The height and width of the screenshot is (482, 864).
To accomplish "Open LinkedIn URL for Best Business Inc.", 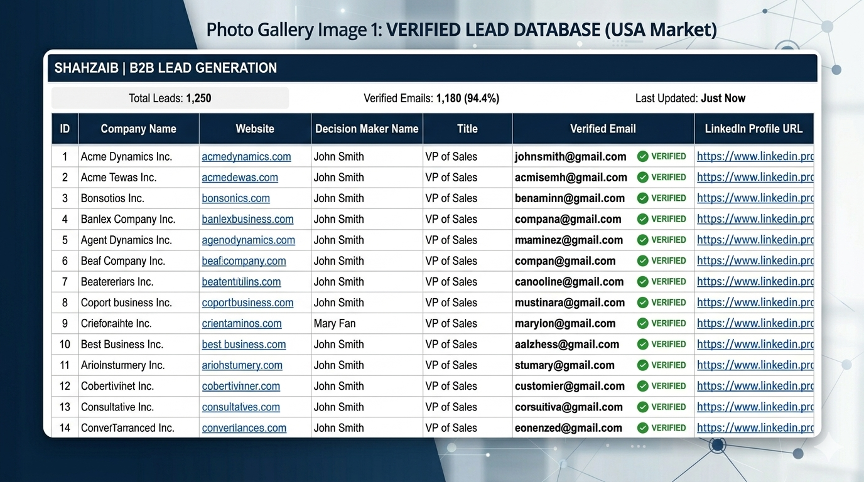I will [x=755, y=345].
